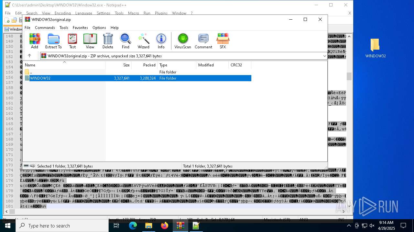Open Notepad++ Settings menu
Screen dimensions: 414x232
point(103,13)
